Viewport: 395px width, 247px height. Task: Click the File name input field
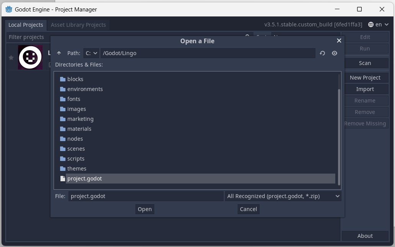pos(145,196)
